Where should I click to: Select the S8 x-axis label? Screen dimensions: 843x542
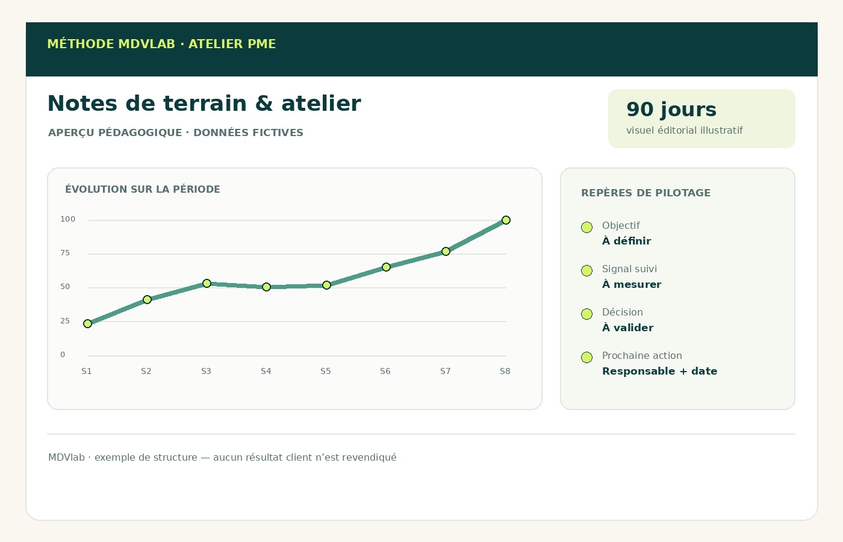pyautogui.click(x=505, y=371)
